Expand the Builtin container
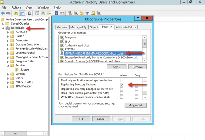This screenshot has width=205, height=140. pyautogui.click(x=8, y=36)
